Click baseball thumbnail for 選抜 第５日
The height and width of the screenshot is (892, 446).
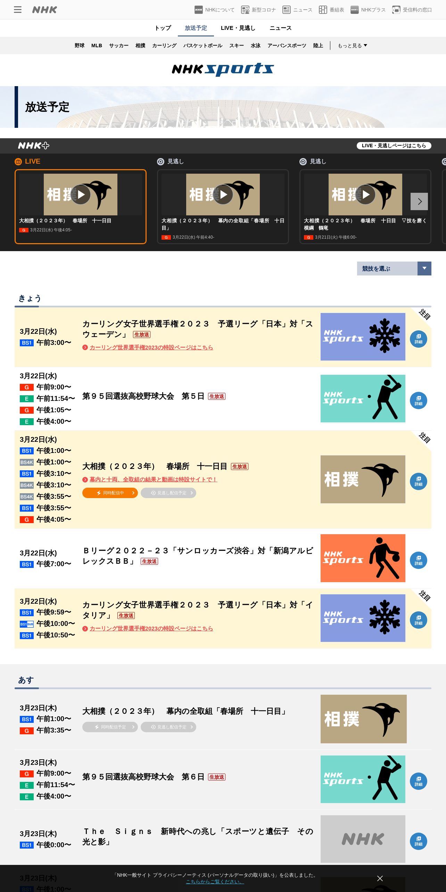tap(363, 398)
